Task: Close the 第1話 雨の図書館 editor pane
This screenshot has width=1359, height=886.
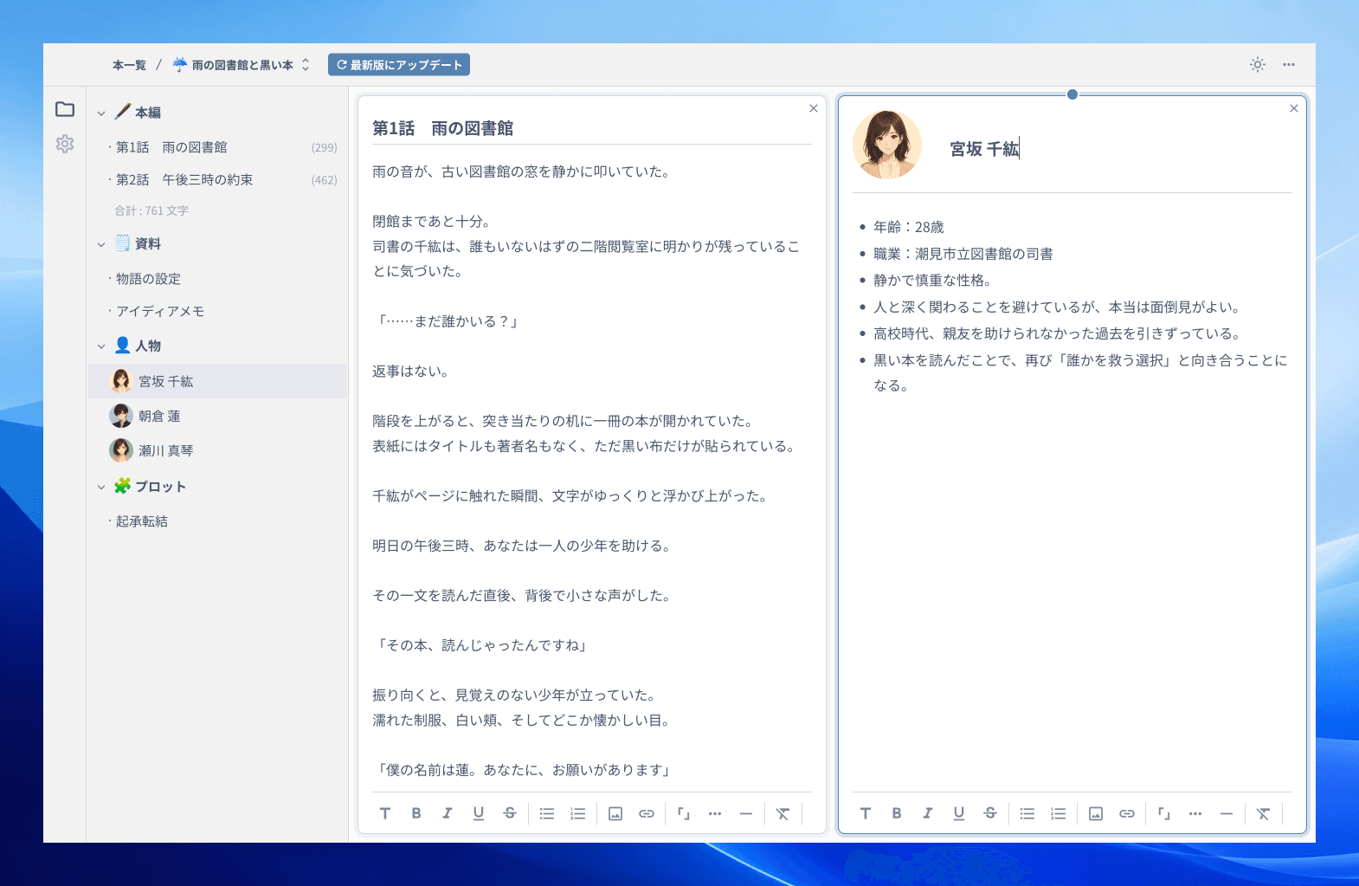Action: coord(814,108)
